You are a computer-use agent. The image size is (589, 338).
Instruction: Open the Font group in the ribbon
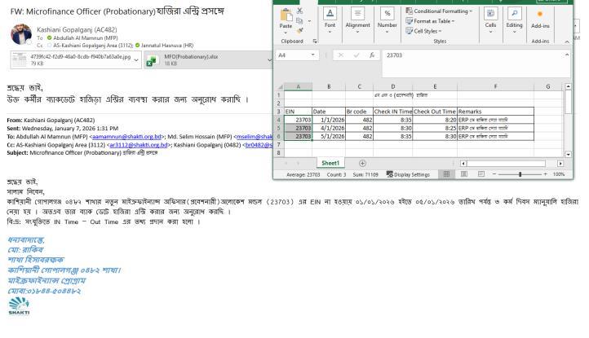point(330,18)
